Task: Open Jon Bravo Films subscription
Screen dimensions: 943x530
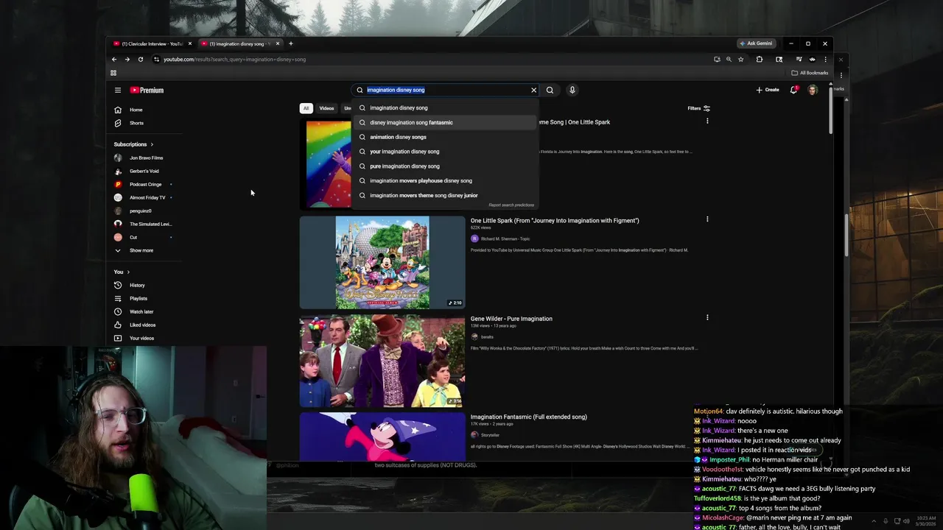Action: pos(146,158)
